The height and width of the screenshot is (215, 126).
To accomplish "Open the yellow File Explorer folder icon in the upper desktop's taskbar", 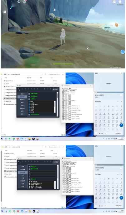I will (30, 139).
